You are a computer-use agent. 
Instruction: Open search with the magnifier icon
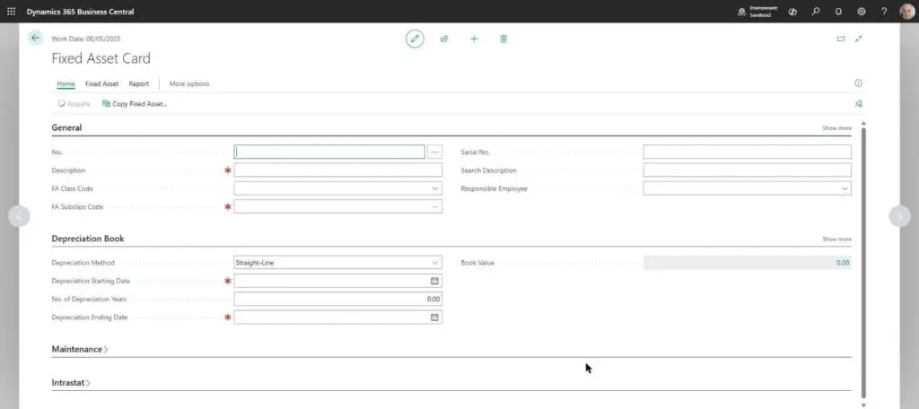816,11
